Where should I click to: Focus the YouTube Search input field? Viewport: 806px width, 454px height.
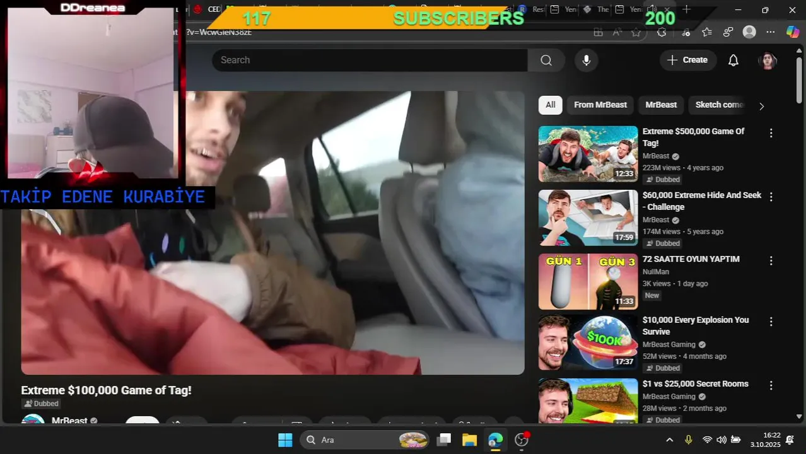(x=370, y=60)
